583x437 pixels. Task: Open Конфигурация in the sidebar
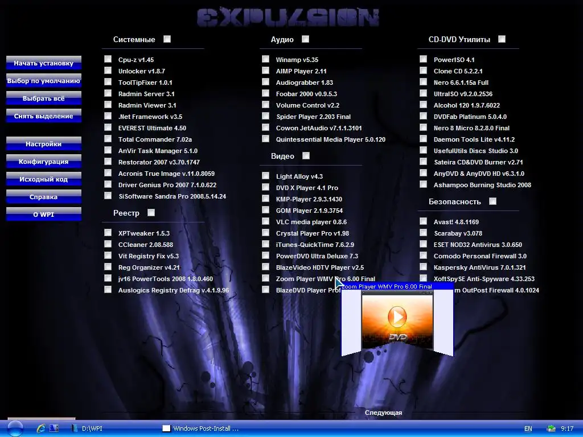pos(43,162)
